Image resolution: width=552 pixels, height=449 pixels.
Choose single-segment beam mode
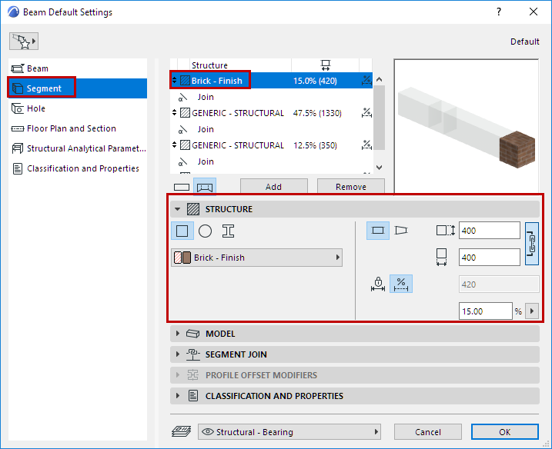(182, 187)
